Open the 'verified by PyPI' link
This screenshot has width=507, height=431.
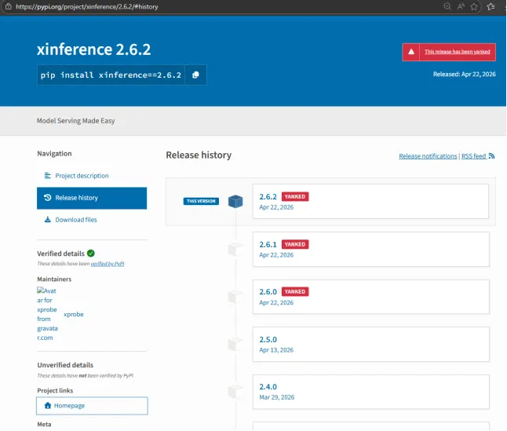click(x=108, y=264)
